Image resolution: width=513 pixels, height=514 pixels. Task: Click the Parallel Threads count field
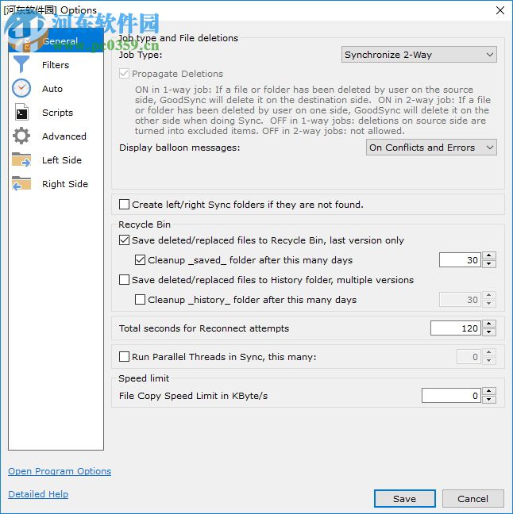coord(469,357)
